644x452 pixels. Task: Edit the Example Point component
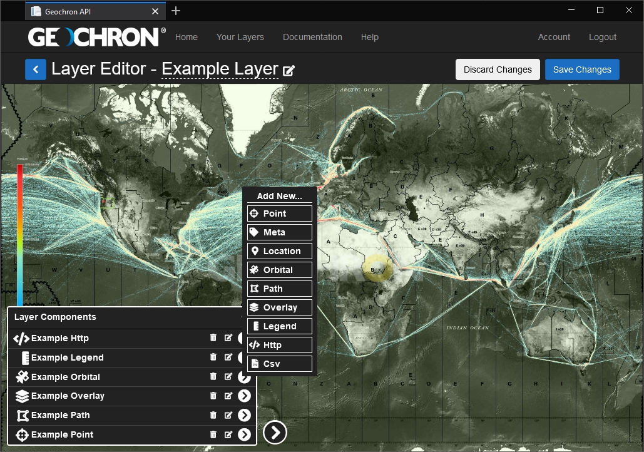point(228,434)
